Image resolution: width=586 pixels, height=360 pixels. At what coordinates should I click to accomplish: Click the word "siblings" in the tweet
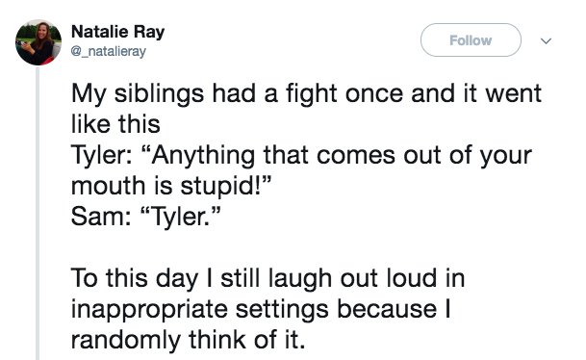pyautogui.click(x=159, y=93)
